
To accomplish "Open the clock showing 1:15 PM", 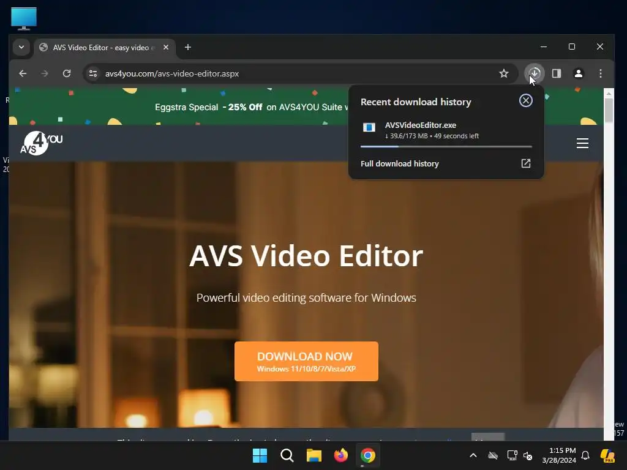I will [559, 455].
